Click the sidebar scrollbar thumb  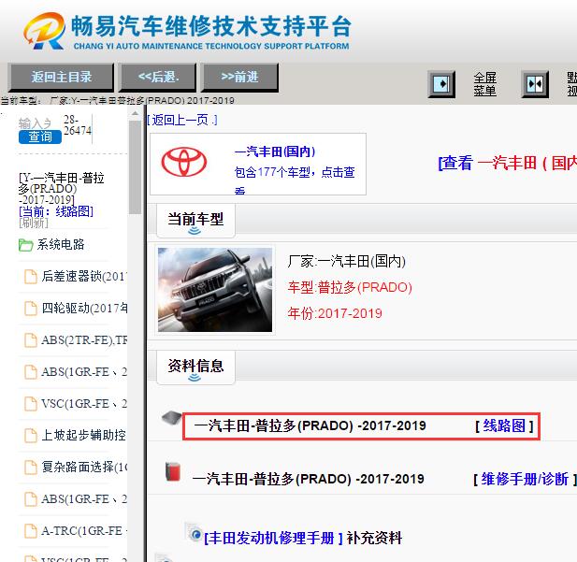[135, 167]
